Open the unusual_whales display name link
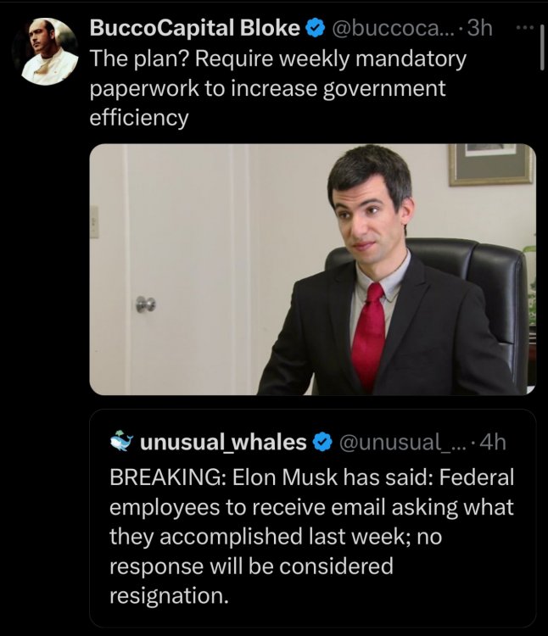Image resolution: width=548 pixels, height=636 pixels. [x=222, y=442]
